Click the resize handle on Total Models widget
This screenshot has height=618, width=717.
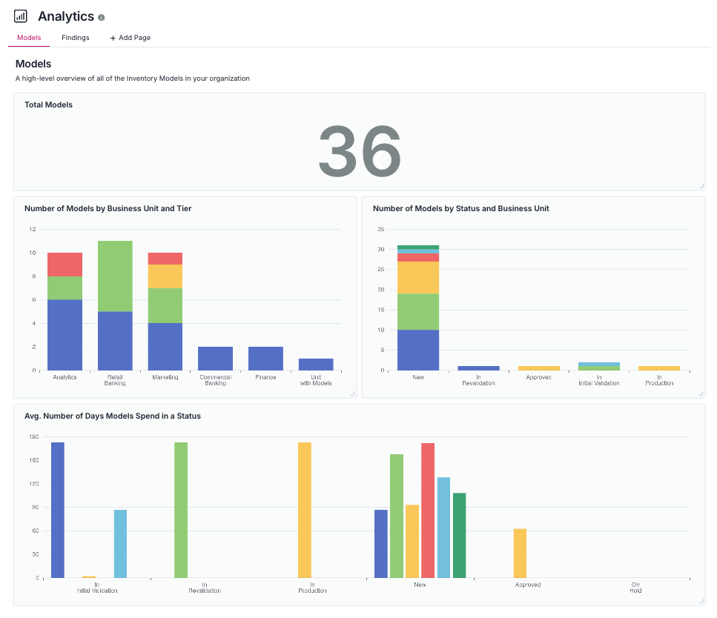(701, 187)
